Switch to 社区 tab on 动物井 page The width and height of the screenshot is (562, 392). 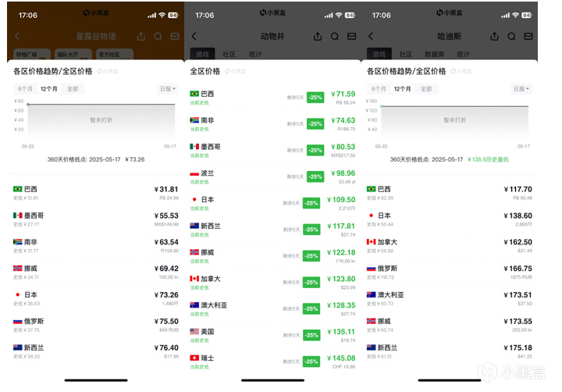coord(229,54)
